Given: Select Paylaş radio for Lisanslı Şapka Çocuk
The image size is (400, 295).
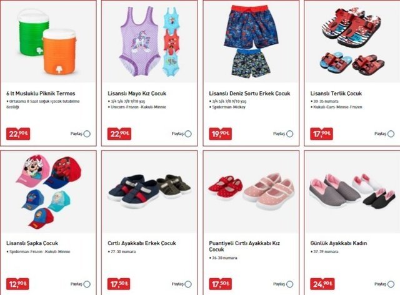Looking at the screenshot, I should [x=87, y=284].
